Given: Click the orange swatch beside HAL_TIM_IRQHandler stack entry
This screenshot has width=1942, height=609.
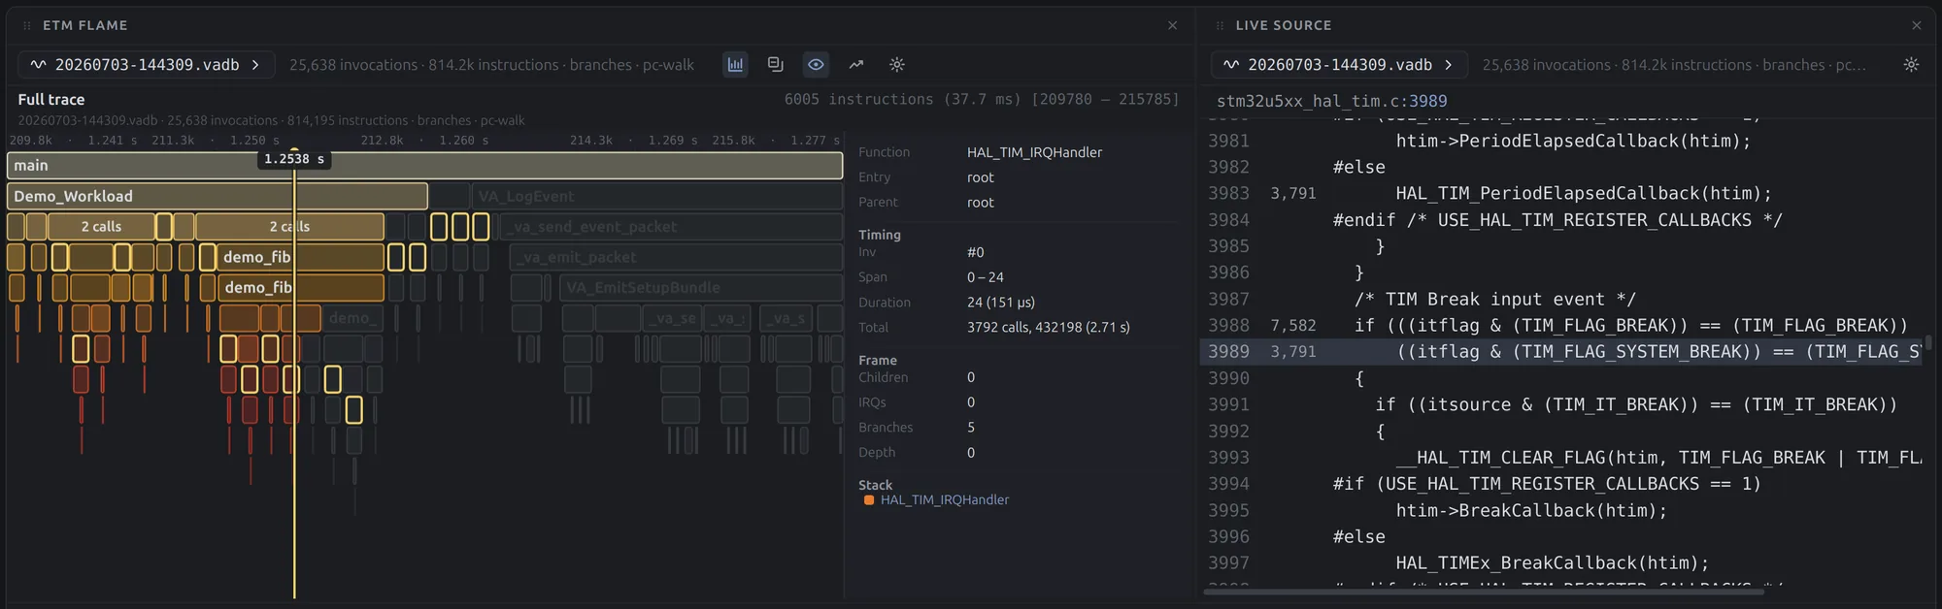Looking at the screenshot, I should tap(869, 500).
